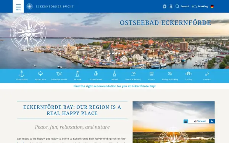The height and width of the screenshot is (143, 229).
Task: Click the large compass watermark on hero image
Action: (x=28, y=32)
